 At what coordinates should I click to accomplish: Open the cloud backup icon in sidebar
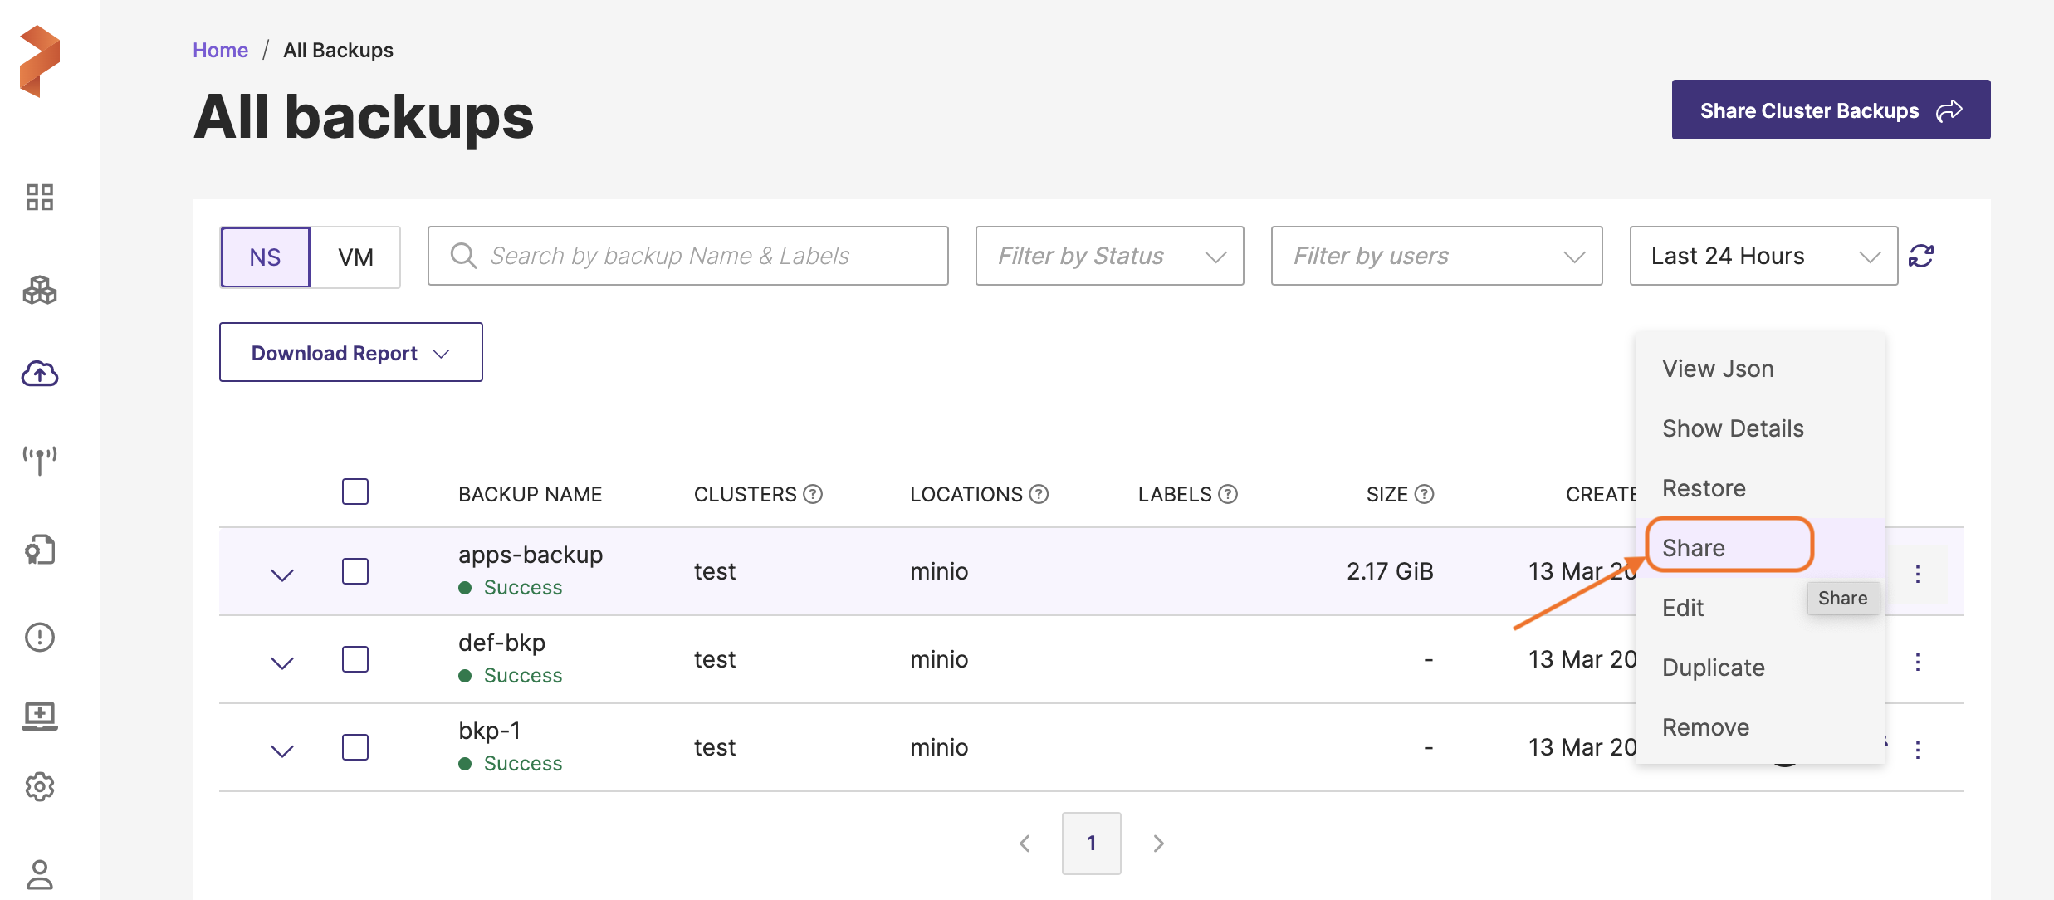coord(40,374)
